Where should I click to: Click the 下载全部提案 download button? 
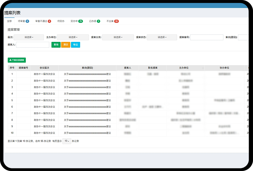coord(17,60)
